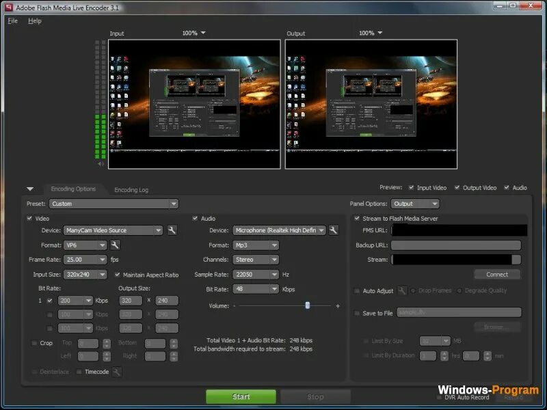Viewport: 547px width, 410px height.
Task: Collapse the encoding options panel triangle
Action: pos(30,189)
